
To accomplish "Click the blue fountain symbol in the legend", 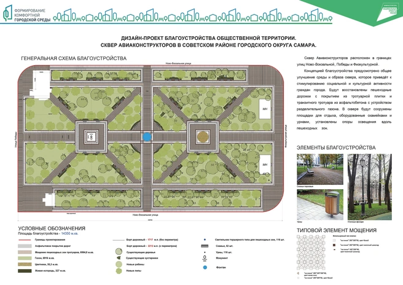I will tap(205, 268).
